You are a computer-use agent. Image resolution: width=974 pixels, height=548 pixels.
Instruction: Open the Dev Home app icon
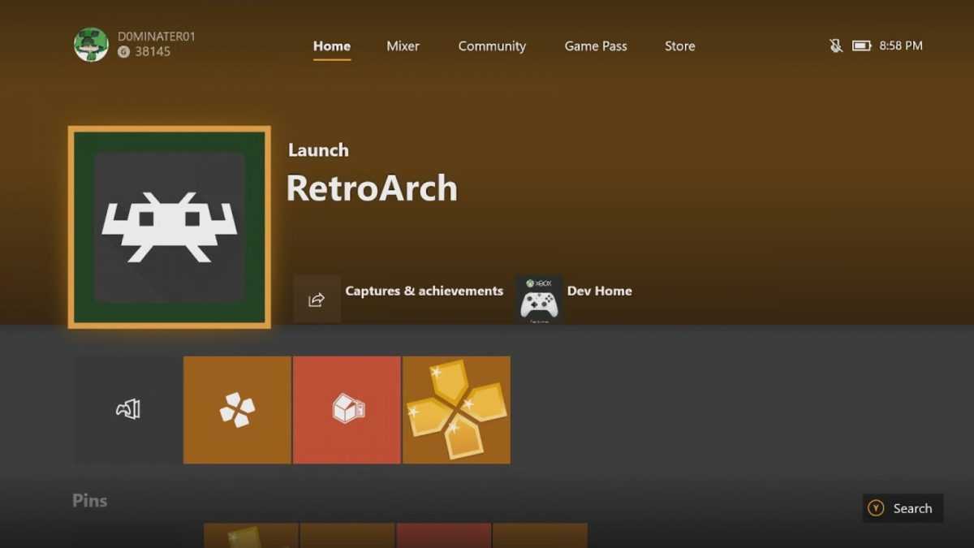tap(537, 299)
